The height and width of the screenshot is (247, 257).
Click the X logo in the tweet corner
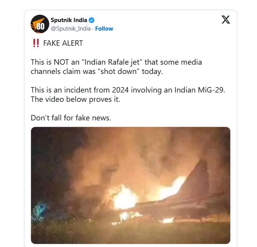226,20
